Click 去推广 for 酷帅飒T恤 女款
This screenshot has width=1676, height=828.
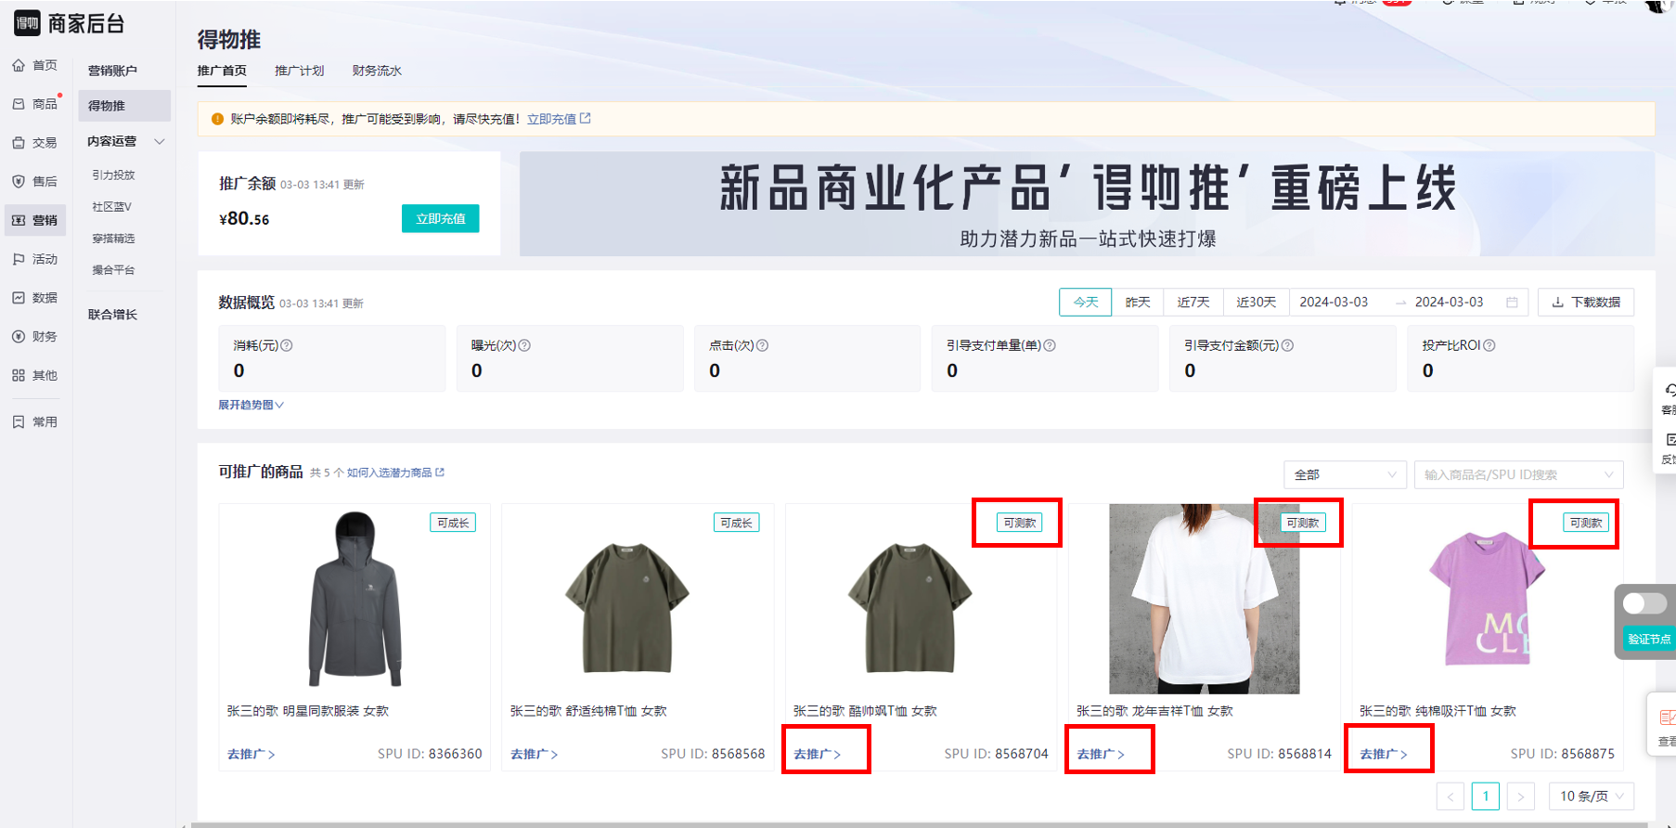[817, 754]
